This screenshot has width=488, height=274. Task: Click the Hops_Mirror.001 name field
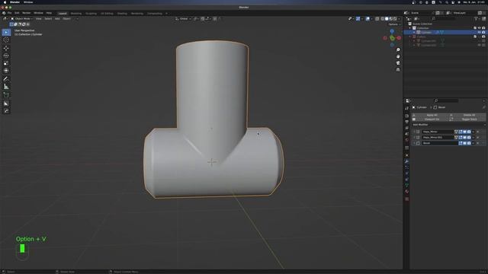tap(437, 137)
